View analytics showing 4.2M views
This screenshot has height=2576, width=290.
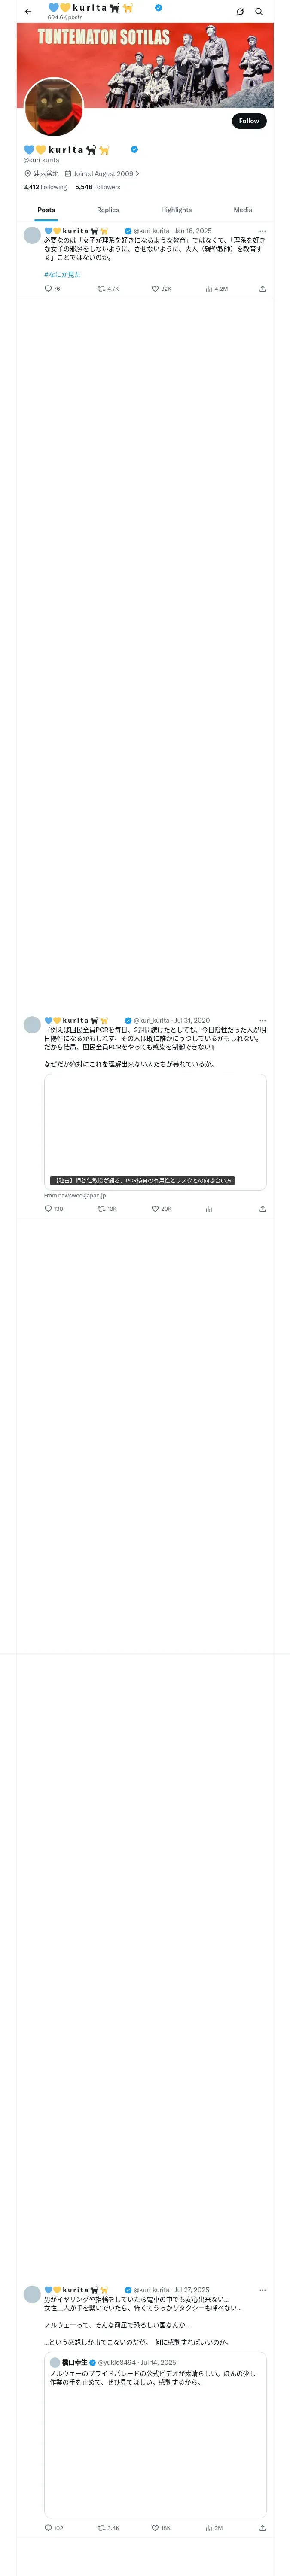tap(216, 289)
